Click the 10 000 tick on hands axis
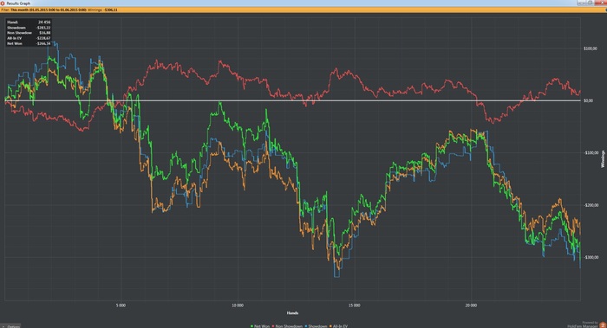This screenshot has width=607, height=328. tap(238, 305)
